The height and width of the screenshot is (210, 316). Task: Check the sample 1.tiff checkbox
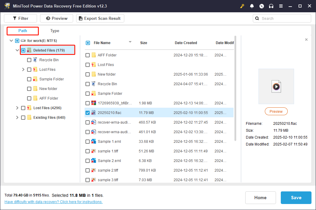click(88, 151)
